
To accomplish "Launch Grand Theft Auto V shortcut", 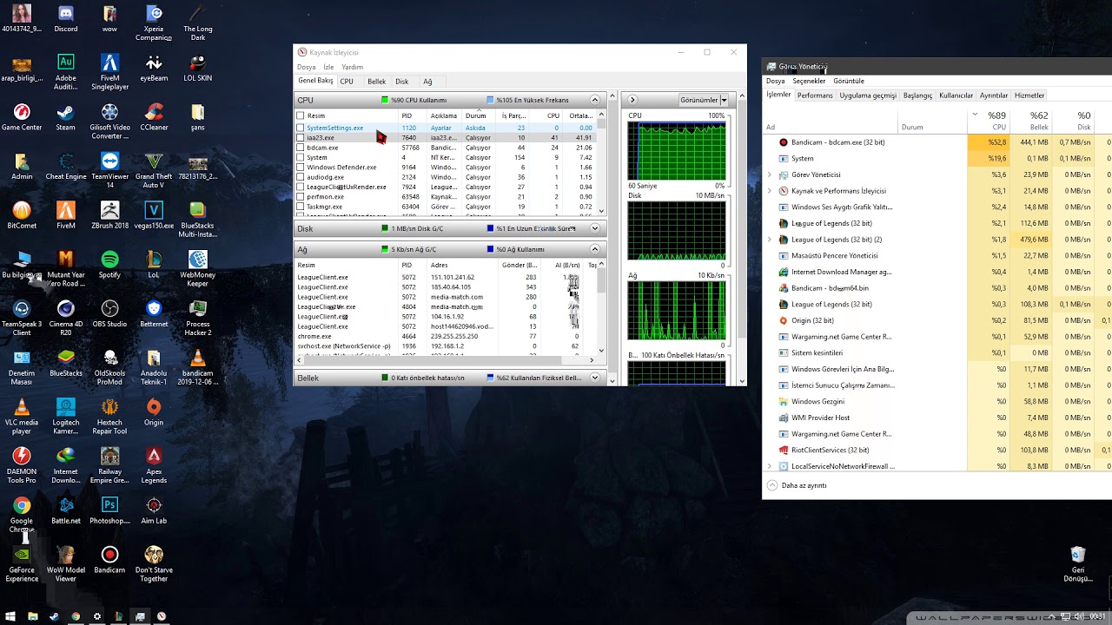I will (154, 170).
